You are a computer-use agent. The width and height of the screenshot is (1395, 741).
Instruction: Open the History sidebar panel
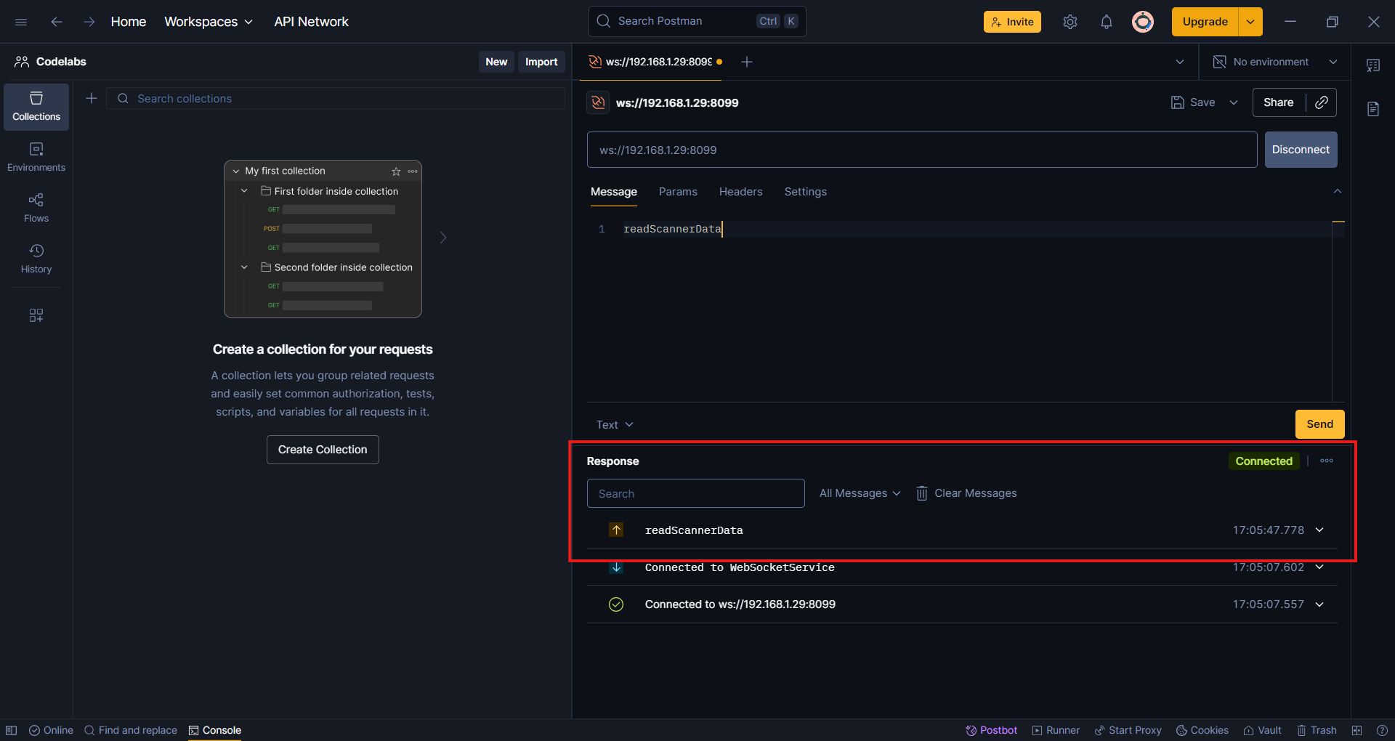coord(36,259)
